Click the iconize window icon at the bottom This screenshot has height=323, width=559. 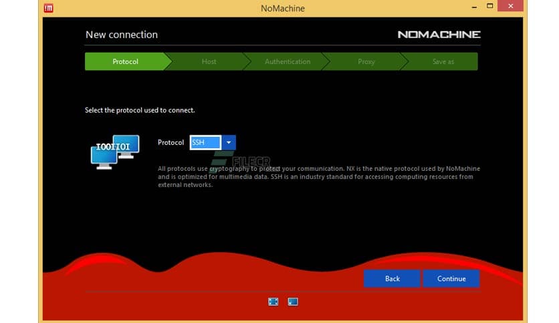293,302
